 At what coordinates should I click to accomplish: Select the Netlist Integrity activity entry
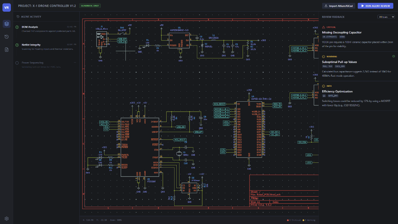[x=46, y=47]
